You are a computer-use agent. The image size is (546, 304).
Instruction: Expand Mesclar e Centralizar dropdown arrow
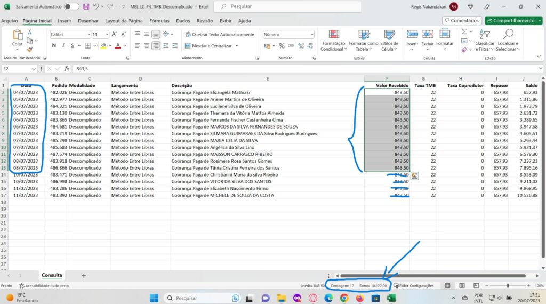[x=237, y=46]
